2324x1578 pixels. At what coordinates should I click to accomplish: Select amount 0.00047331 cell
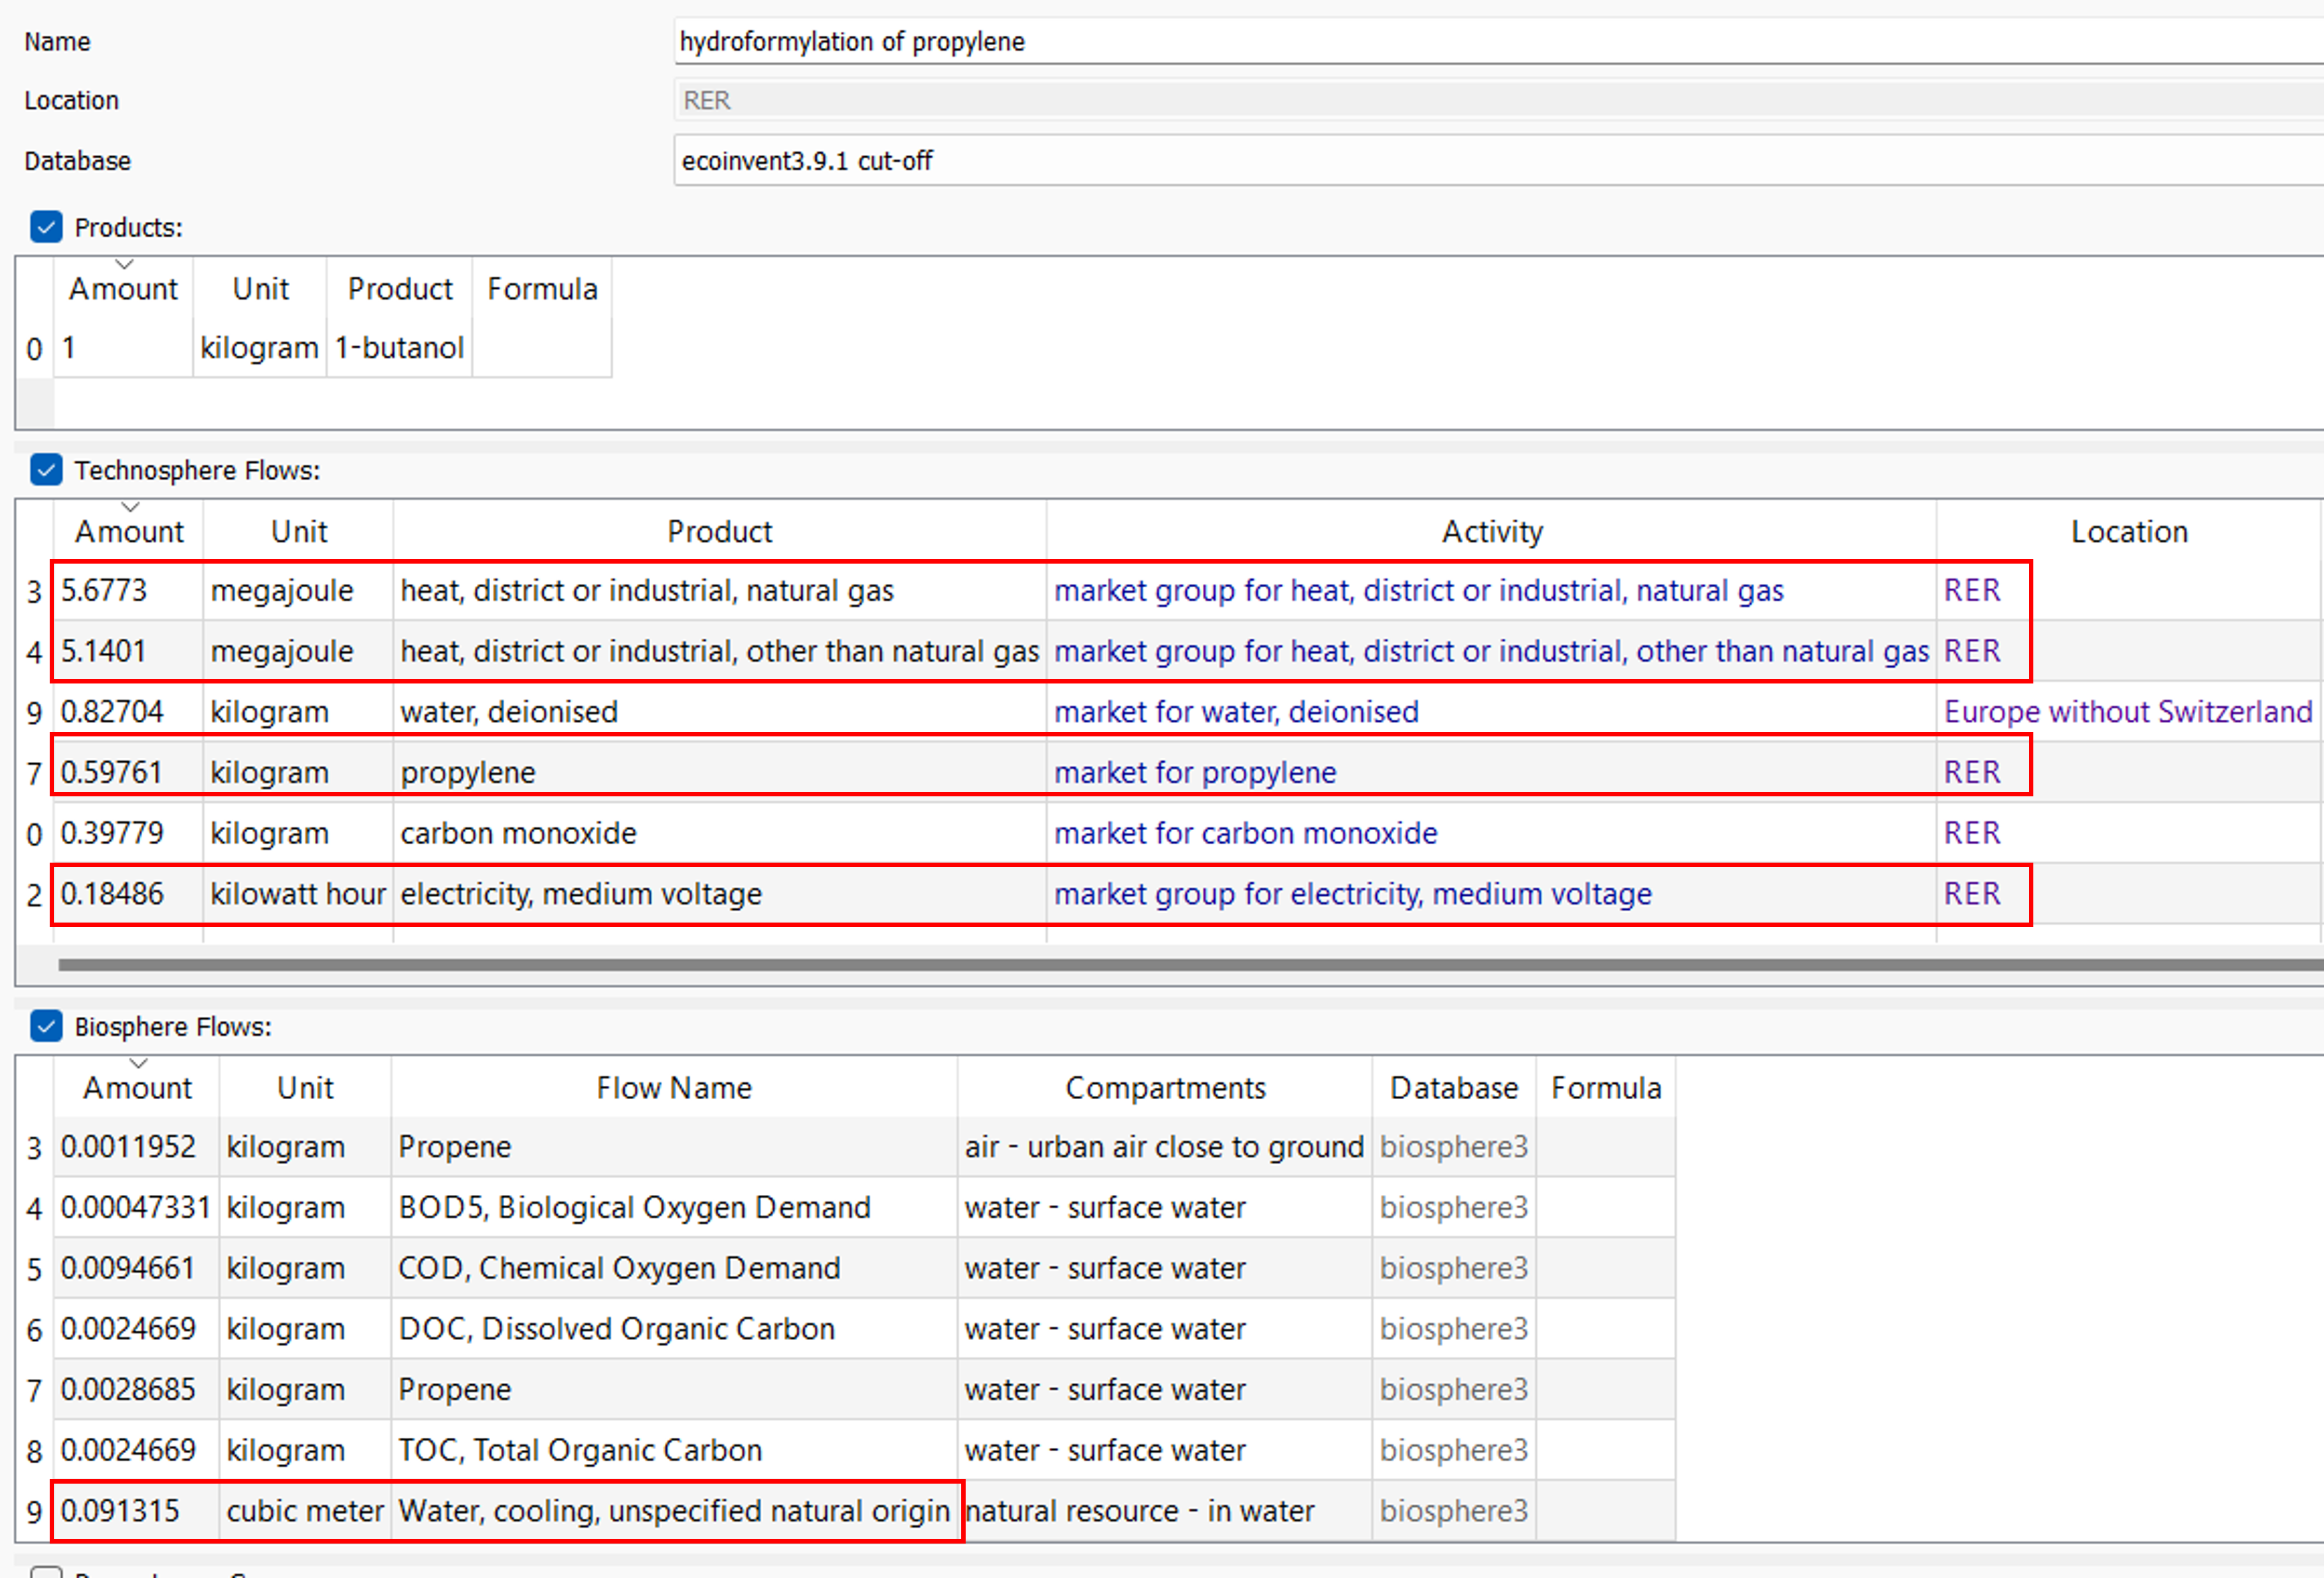pyautogui.click(x=136, y=1208)
